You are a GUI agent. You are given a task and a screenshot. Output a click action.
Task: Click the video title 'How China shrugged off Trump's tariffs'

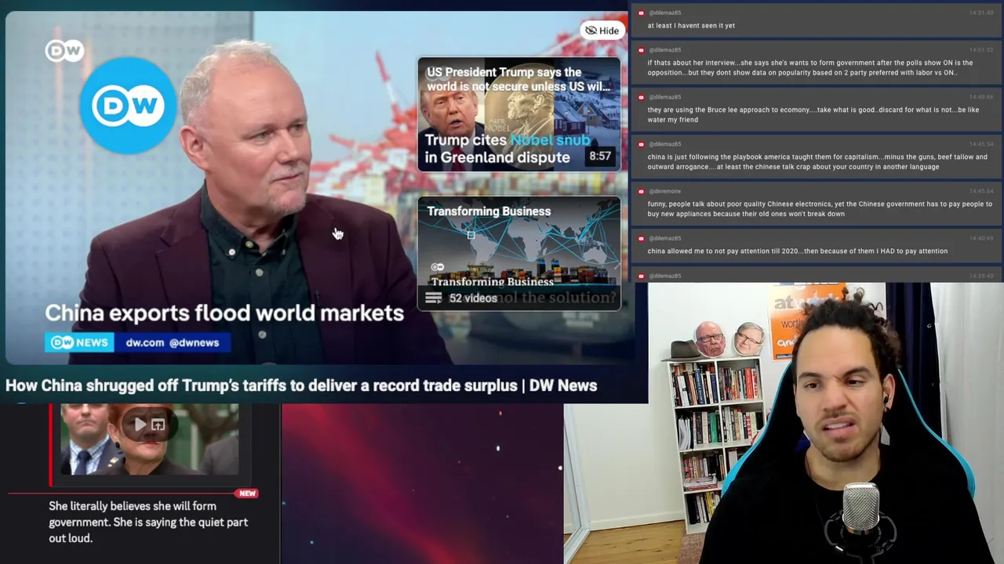tap(301, 385)
